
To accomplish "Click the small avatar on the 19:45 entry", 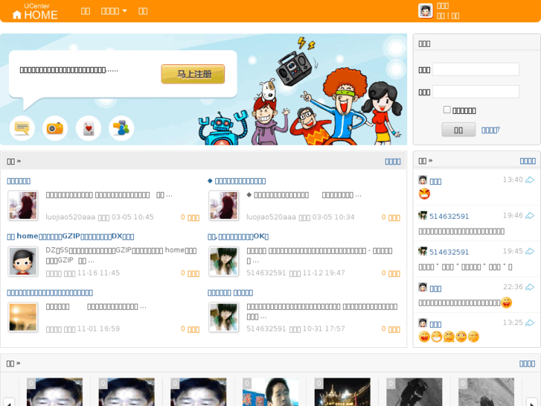I will (x=423, y=251).
